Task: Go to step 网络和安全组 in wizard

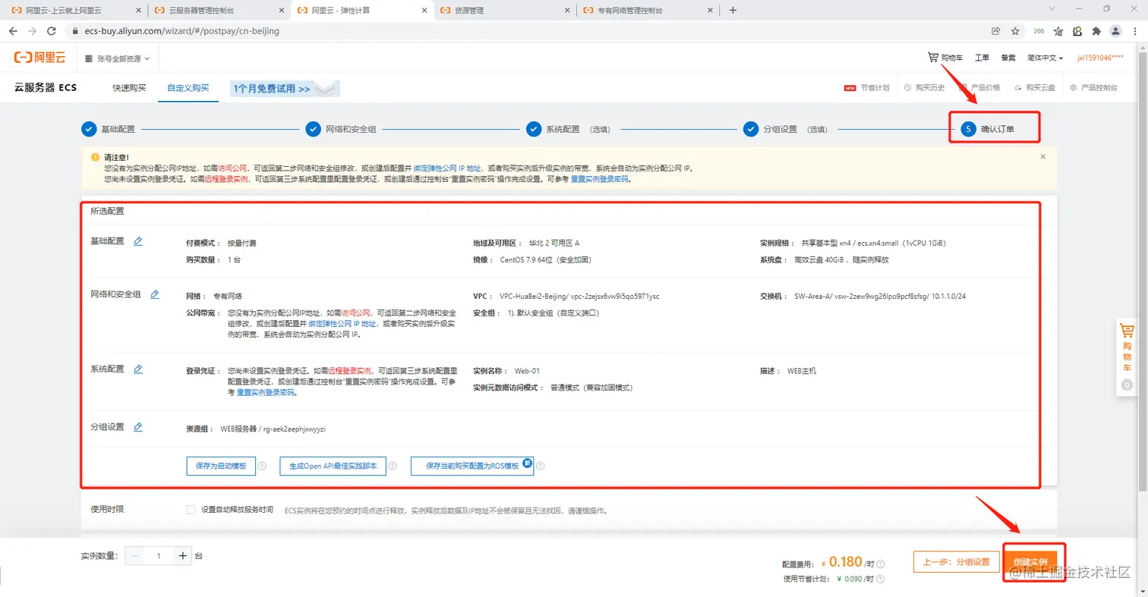Action: [x=341, y=129]
